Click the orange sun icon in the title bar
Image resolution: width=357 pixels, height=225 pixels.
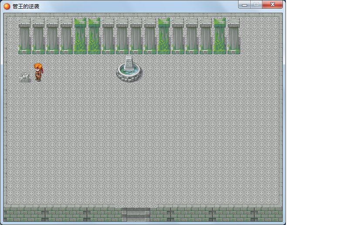(x=7, y=7)
